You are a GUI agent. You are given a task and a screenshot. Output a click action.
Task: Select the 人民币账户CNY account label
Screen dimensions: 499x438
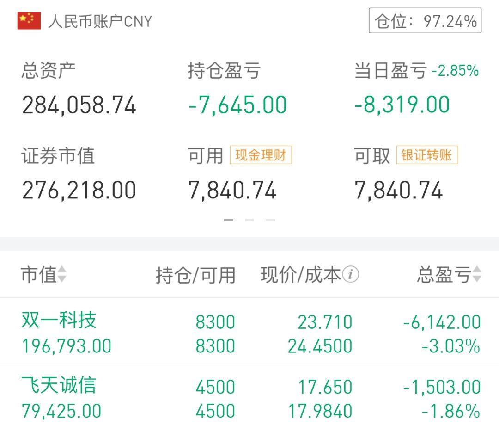100,22
